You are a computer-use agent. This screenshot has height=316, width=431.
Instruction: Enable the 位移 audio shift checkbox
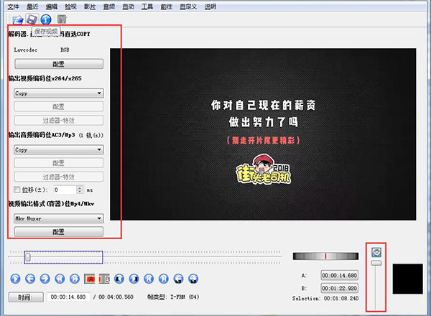pyautogui.click(x=17, y=190)
